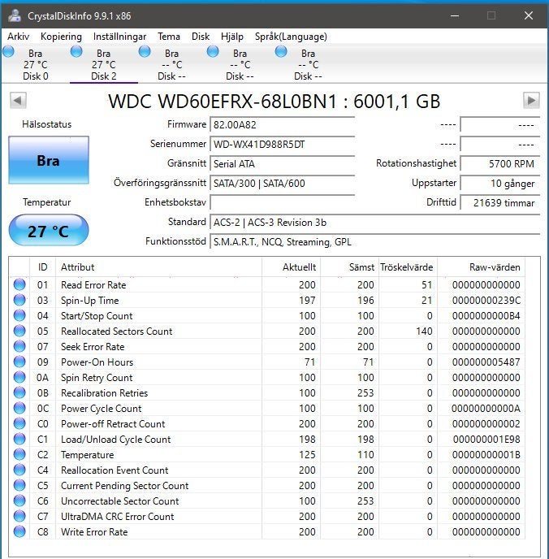Click the status orb for Read Error Rate

(19, 284)
